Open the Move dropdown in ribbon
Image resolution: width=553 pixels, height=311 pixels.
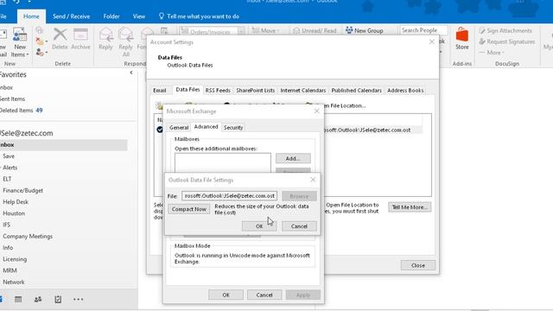tap(265, 31)
